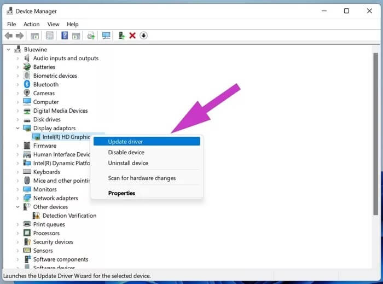
Task: Click the Network adapters icon
Action: pos(27,198)
